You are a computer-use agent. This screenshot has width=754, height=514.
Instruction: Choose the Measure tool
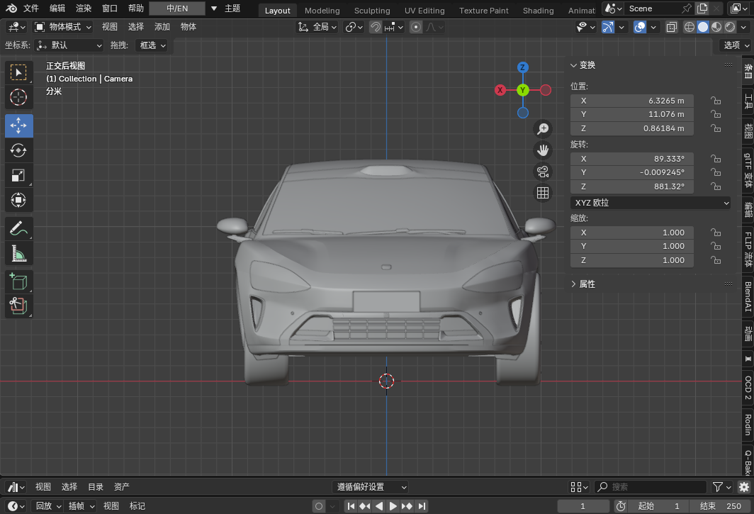click(x=19, y=253)
